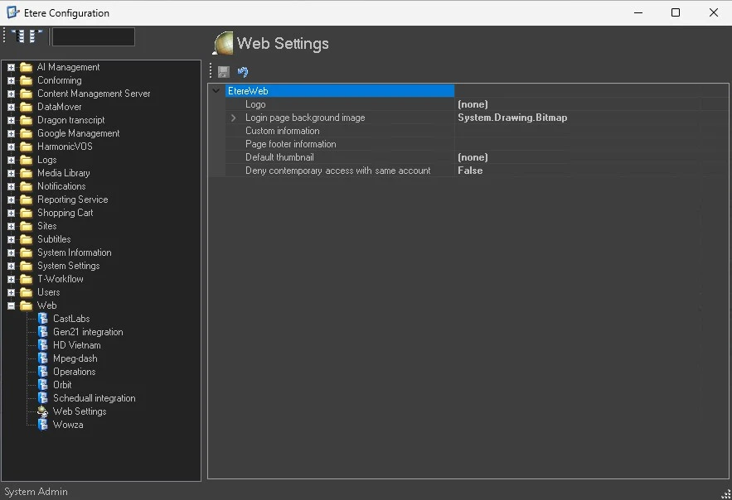
Task: Select the Scheduall integration node
Action: pos(94,398)
